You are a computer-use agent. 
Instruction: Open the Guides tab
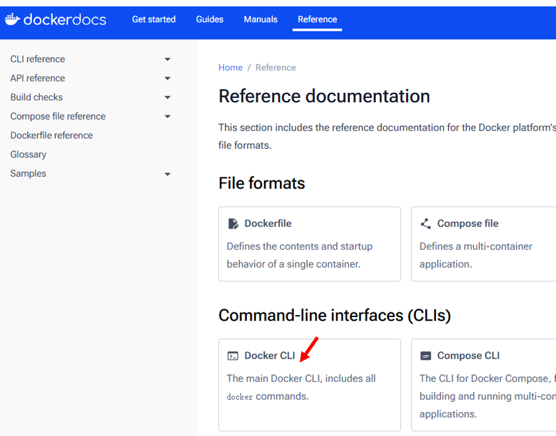(x=209, y=19)
